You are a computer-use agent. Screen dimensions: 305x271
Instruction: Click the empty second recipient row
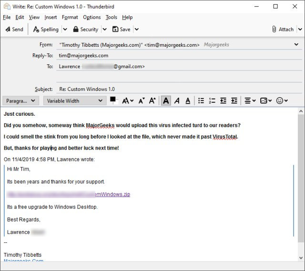click(x=179, y=78)
